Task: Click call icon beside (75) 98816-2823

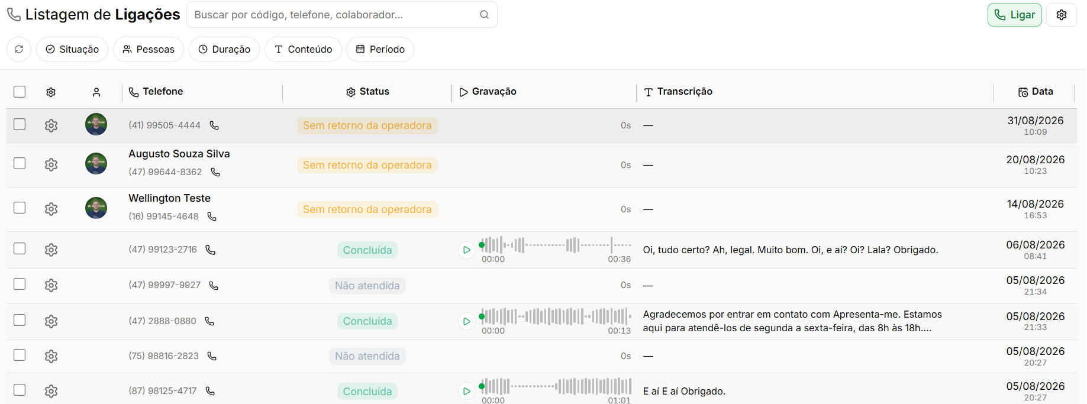Action: [x=212, y=356]
